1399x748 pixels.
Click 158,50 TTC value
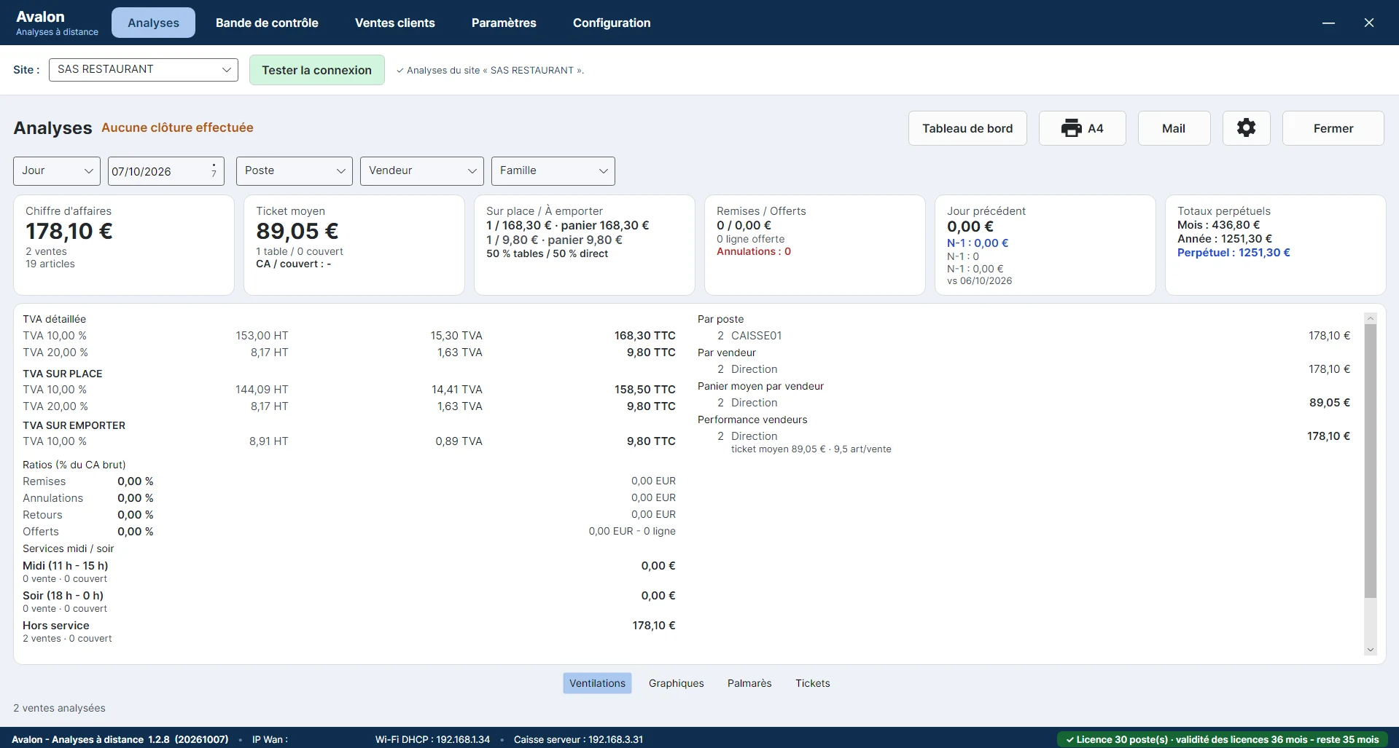[644, 390]
